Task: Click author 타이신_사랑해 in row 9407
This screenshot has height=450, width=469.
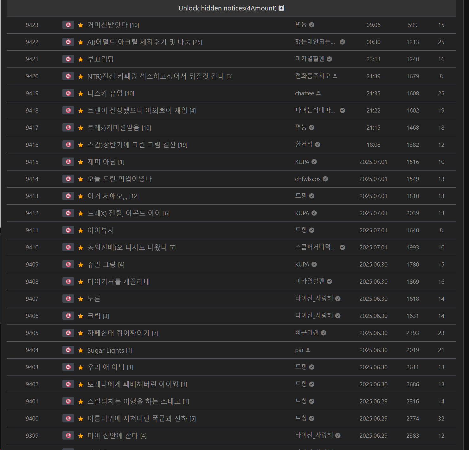Action: 314,299
